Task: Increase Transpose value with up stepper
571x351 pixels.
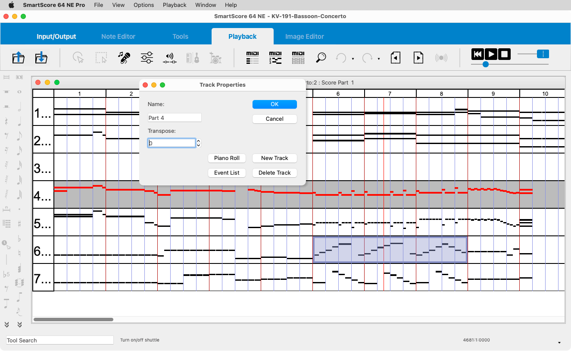Action: pos(199,141)
